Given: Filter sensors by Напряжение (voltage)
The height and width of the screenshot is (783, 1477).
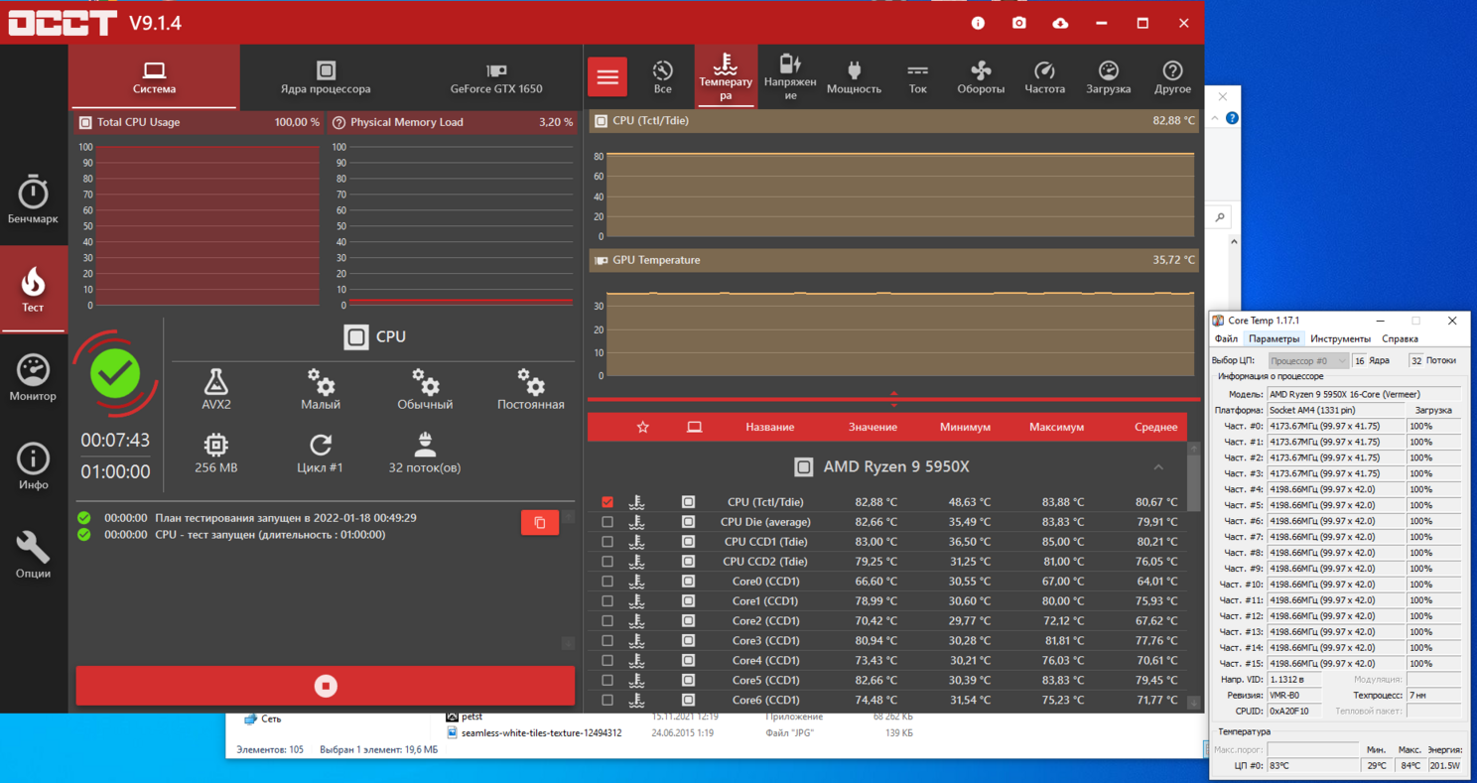Looking at the screenshot, I should point(790,76).
